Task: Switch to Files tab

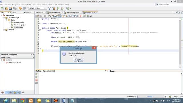Action: pos(14,13)
